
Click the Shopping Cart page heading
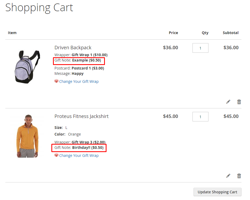click(x=39, y=7)
